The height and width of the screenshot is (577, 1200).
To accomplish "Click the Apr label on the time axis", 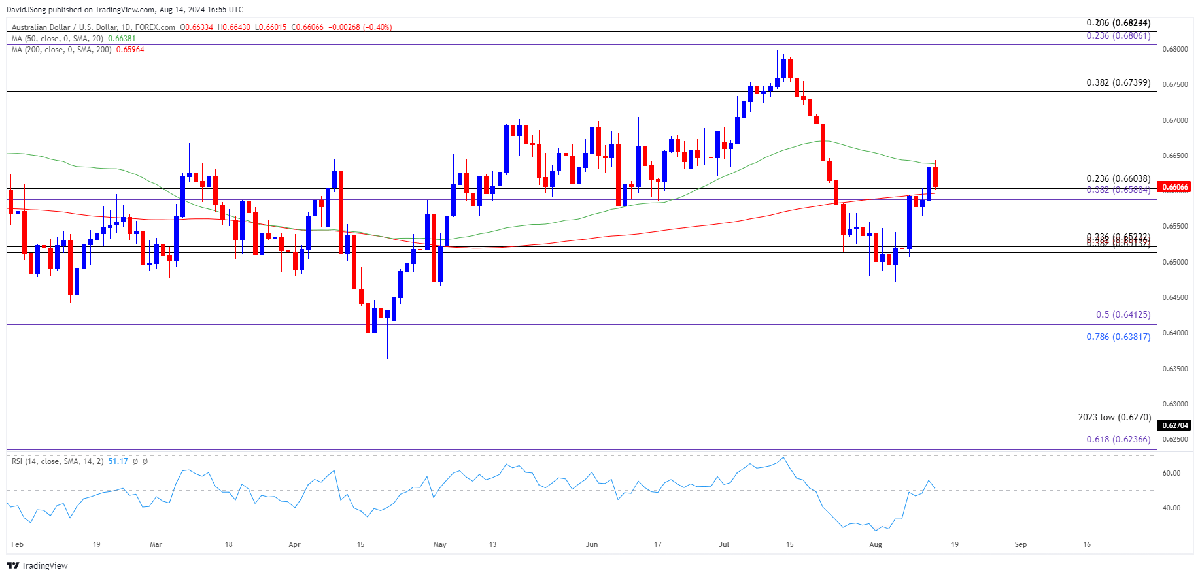I will point(294,544).
